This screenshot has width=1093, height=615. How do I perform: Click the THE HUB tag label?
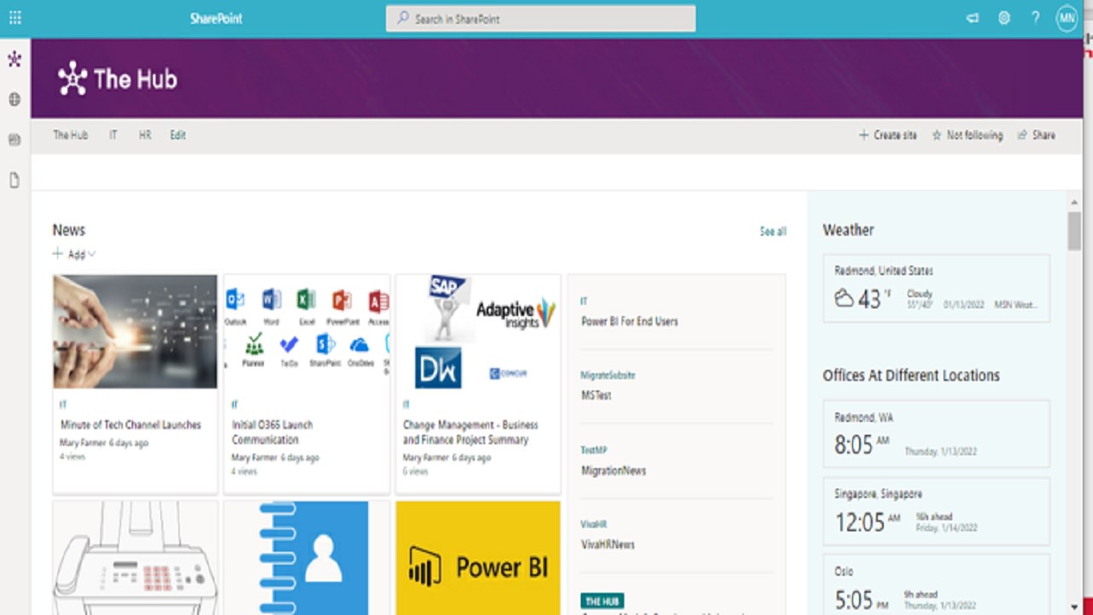click(602, 601)
